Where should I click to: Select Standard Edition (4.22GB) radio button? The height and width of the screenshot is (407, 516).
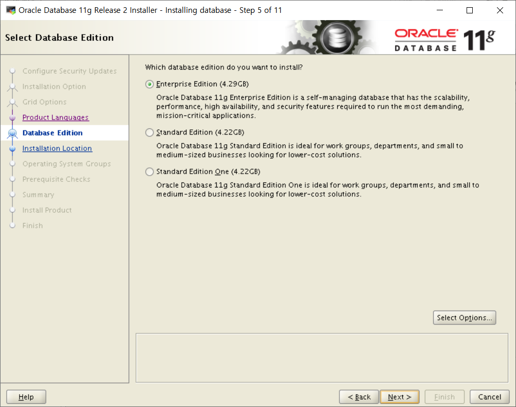[x=149, y=132]
